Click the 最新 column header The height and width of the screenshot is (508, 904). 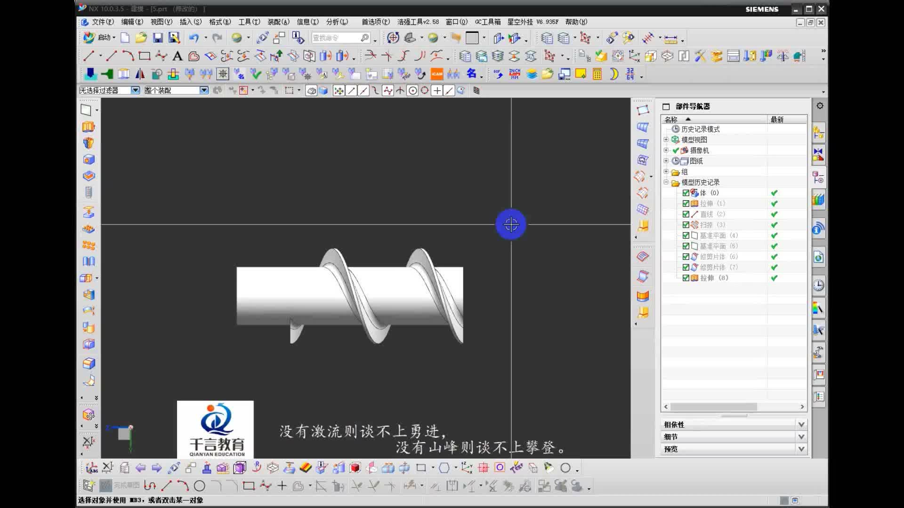tap(787, 119)
